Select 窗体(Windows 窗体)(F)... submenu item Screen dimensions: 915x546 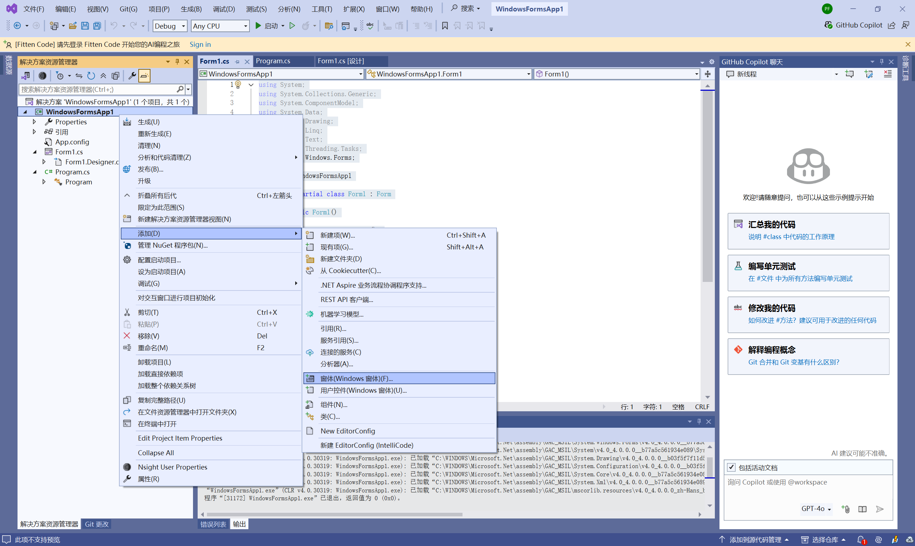(399, 378)
